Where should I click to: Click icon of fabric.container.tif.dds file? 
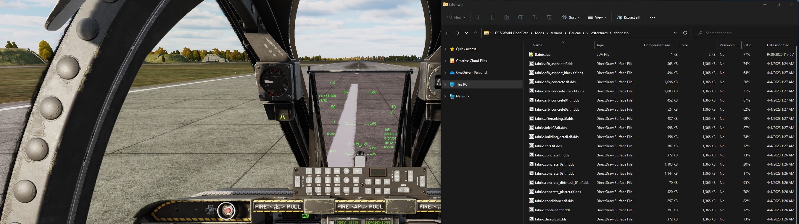(531, 210)
